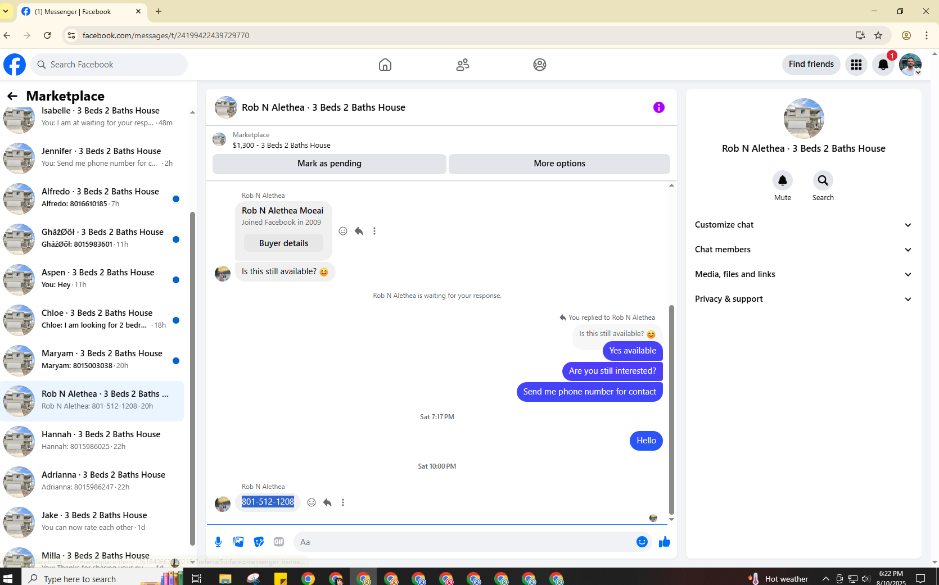Image resolution: width=939 pixels, height=585 pixels.
Task: React to the 801-512-1208 message
Action: (x=312, y=502)
